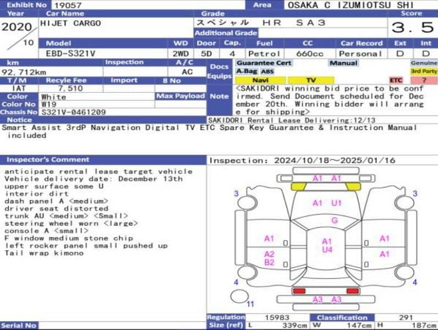Click the year 2020

(x=17, y=27)
